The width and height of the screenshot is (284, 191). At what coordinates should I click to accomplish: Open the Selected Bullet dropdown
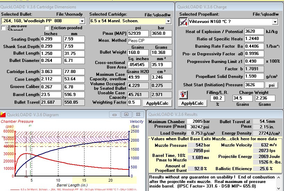(x=82, y=21)
